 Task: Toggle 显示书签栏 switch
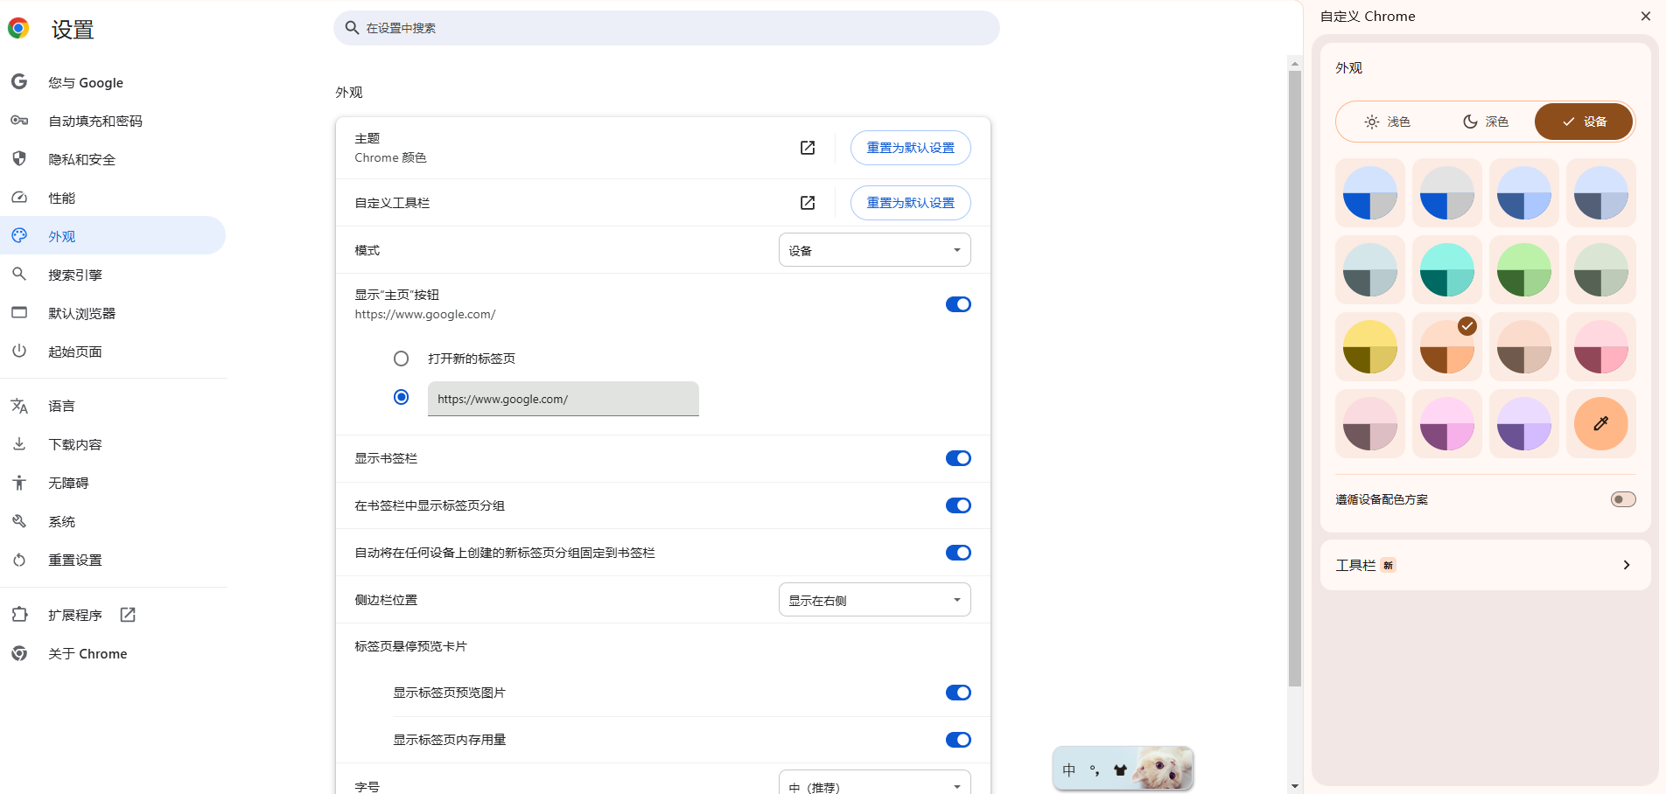[x=958, y=458]
